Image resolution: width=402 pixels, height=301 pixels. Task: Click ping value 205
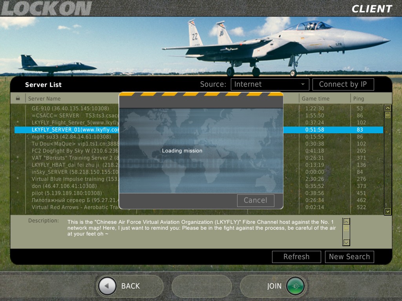361,151
